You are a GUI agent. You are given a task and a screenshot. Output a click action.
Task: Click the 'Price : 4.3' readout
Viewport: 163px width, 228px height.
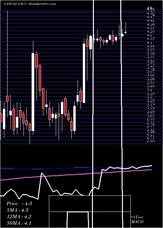point(19,204)
